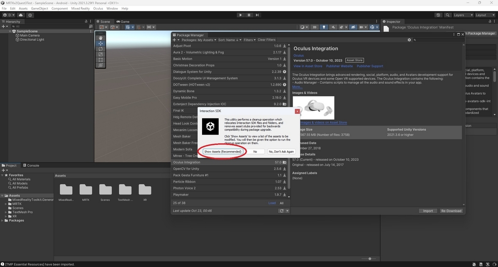The image size is (498, 267).
Task: Open the Mixed Reality menu
Action: [81, 8]
